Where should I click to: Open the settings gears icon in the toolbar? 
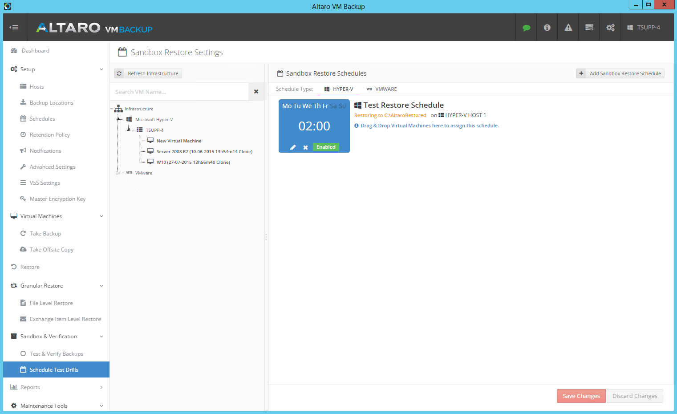(610, 27)
